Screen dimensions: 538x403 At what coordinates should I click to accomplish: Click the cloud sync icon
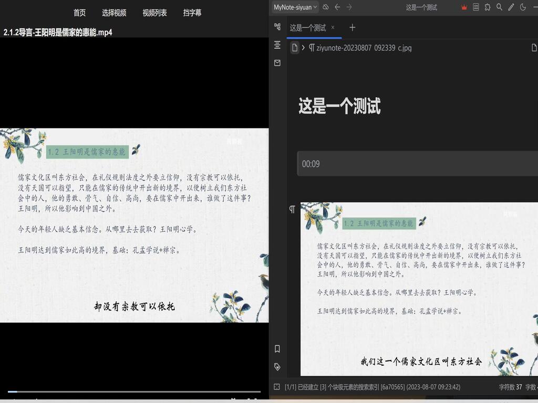(326, 7)
